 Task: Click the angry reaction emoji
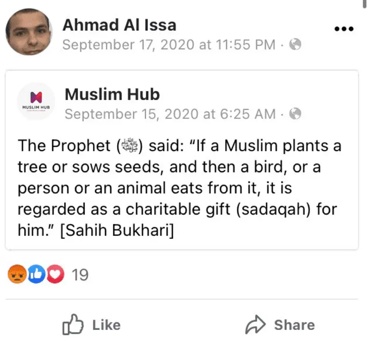(x=17, y=274)
